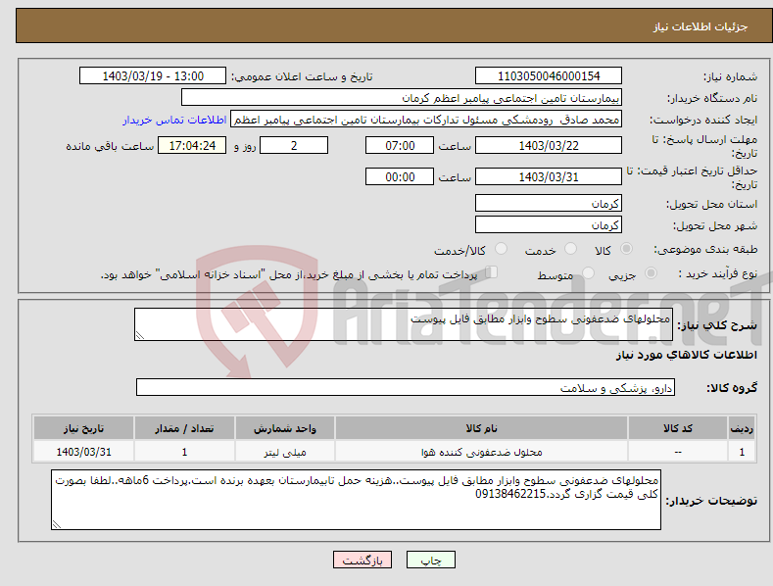Click the deadline hour field 07:00
Screen dimensions: 773x586
pos(400,145)
